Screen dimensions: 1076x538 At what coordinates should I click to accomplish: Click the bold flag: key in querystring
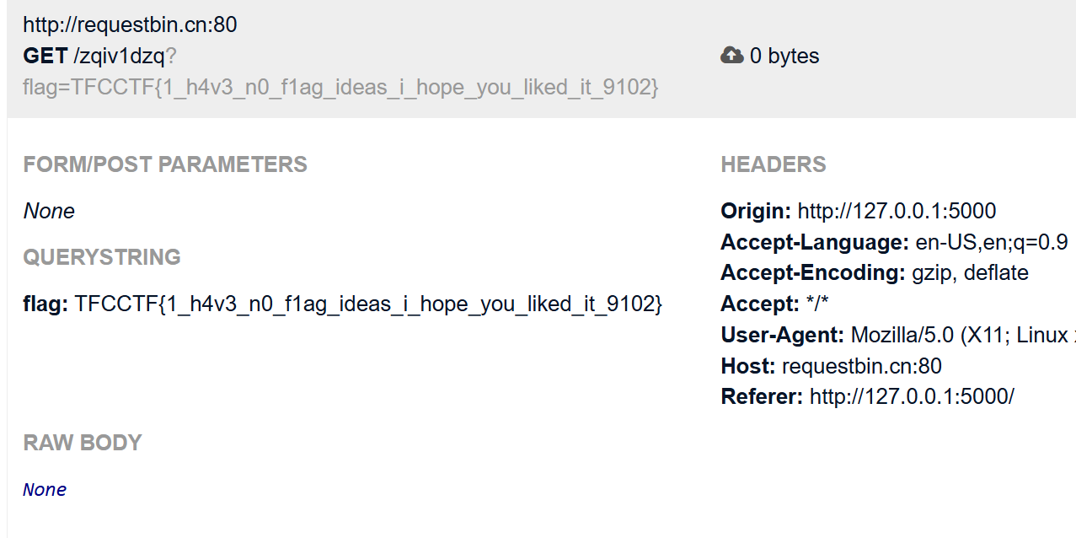[x=46, y=304]
